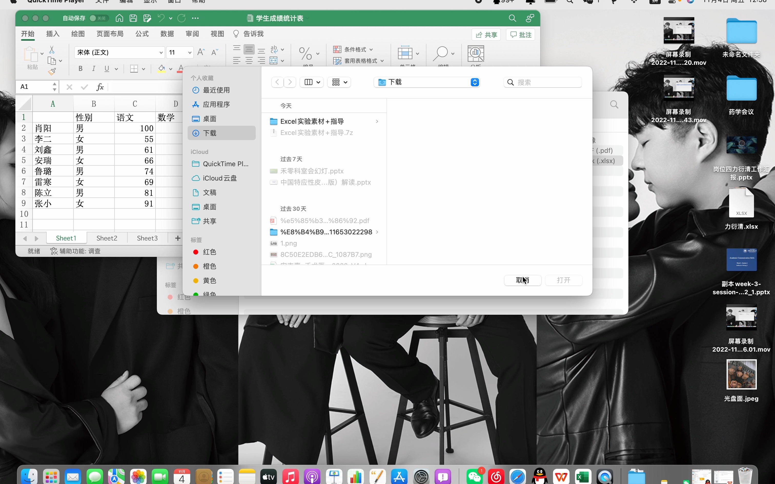The height and width of the screenshot is (484, 775).
Task: Click the 打开 open button
Action: click(564, 280)
